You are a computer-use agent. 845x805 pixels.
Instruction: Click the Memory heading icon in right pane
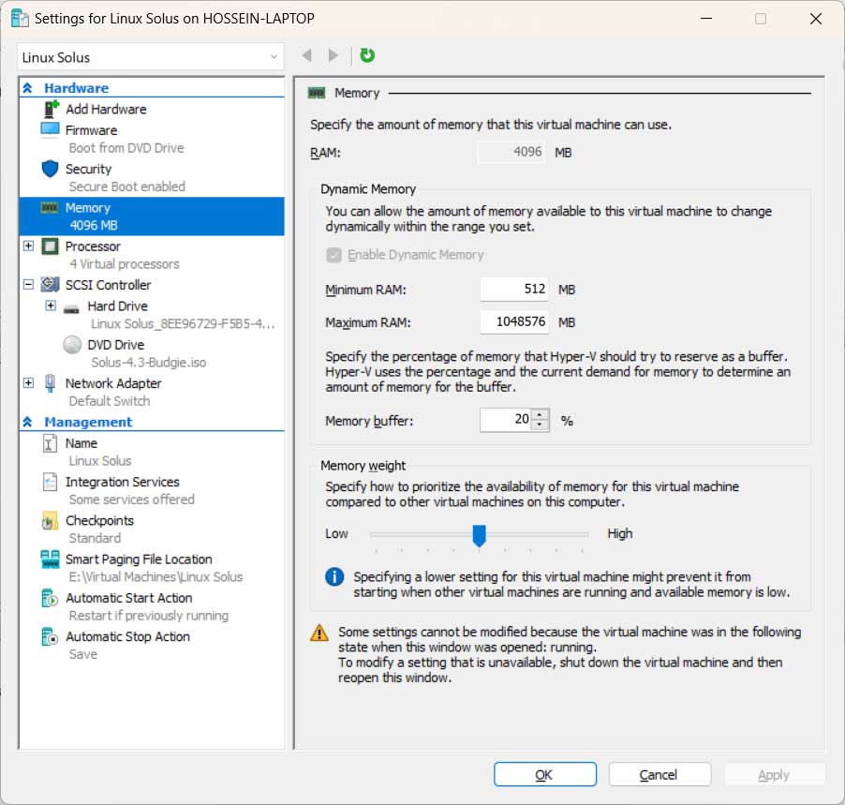click(x=317, y=94)
